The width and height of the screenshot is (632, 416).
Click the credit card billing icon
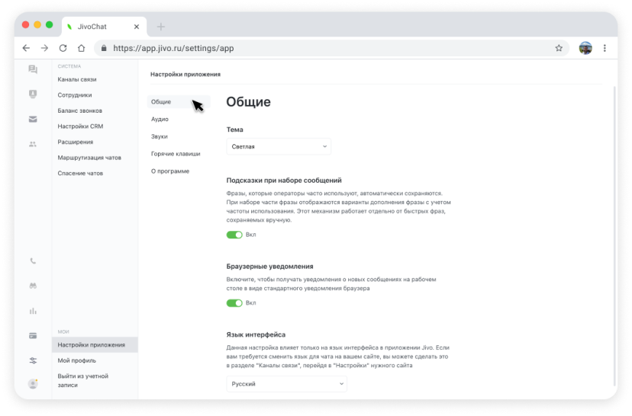tap(33, 335)
